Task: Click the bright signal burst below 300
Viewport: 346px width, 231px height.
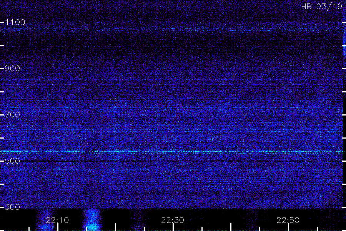Action: (93, 220)
